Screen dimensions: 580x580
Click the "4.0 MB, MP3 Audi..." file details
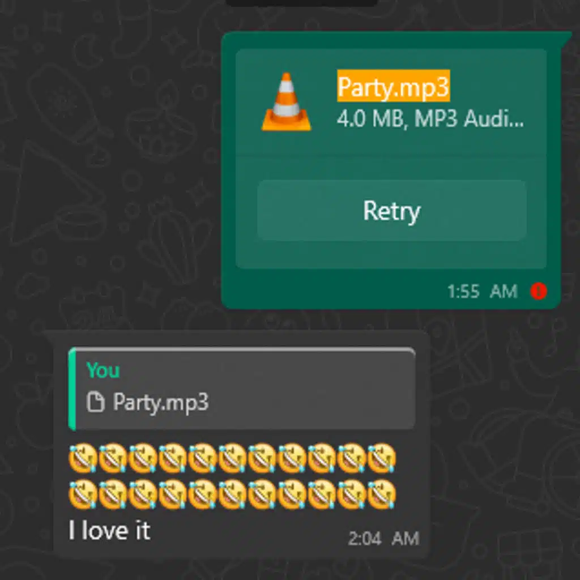[430, 119]
